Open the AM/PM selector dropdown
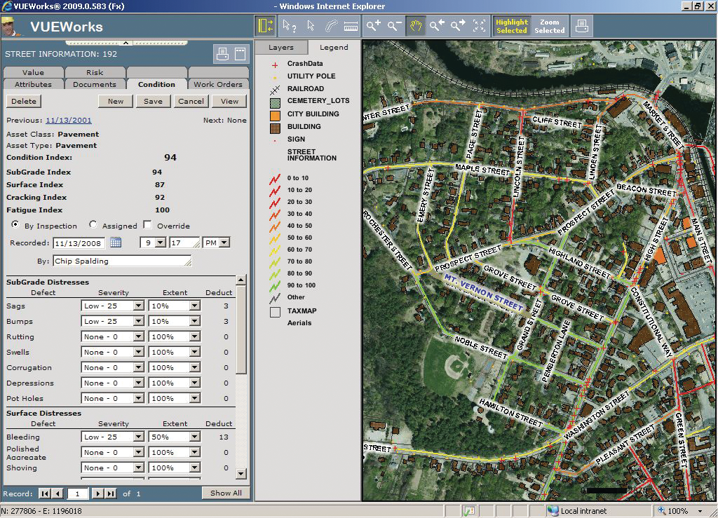 pos(225,243)
